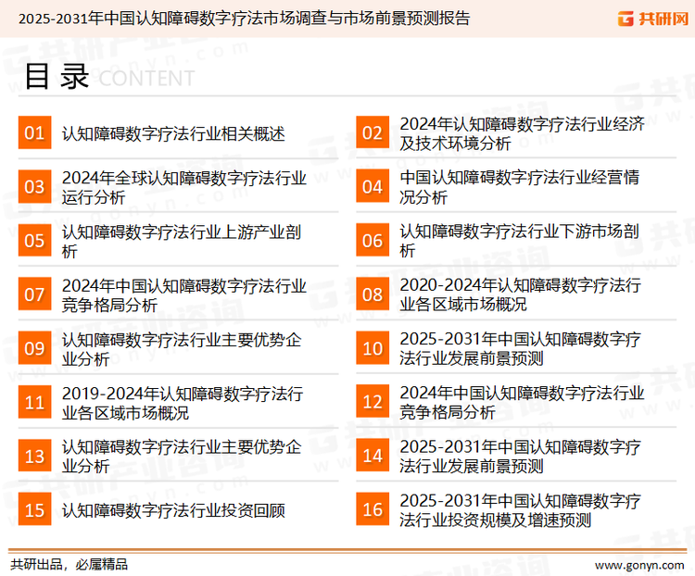The height and width of the screenshot is (576, 695).
Task: Click the 08 chapter number badge
Action: click(x=372, y=294)
